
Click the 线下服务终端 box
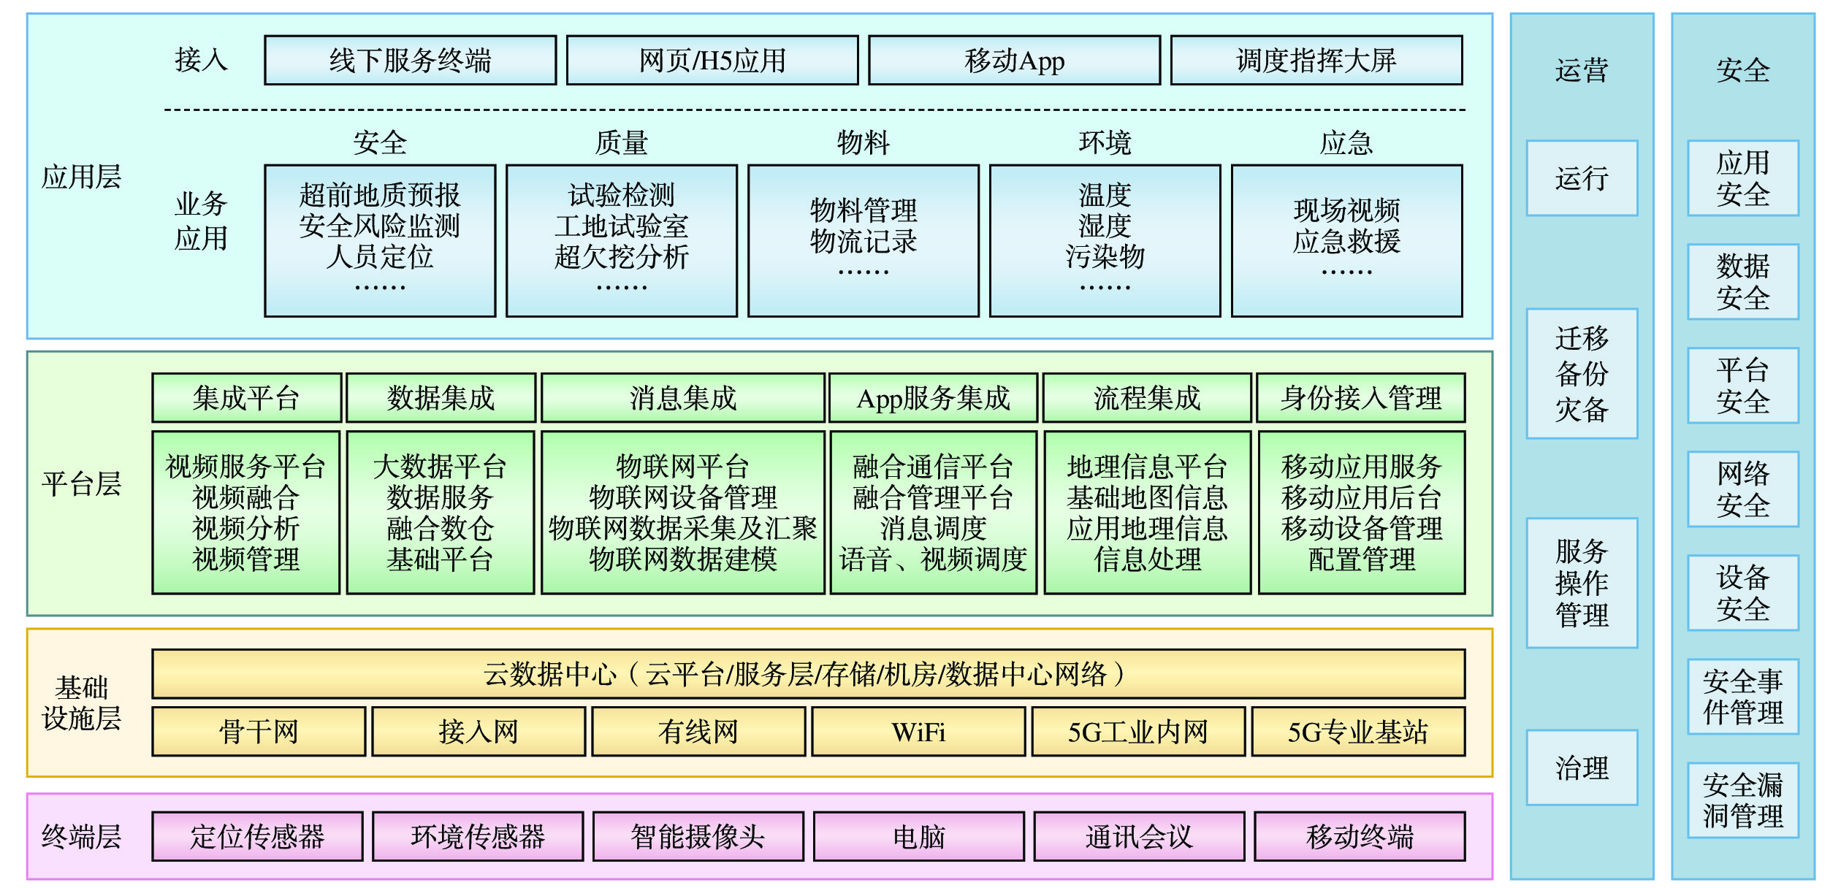point(410,61)
